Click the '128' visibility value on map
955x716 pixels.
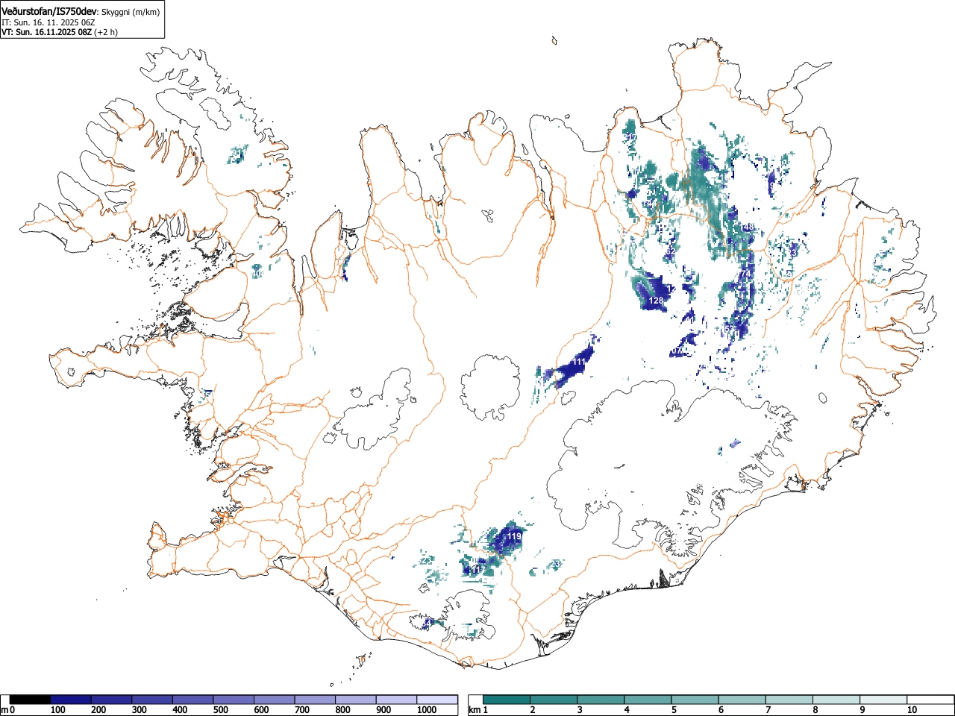(656, 301)
